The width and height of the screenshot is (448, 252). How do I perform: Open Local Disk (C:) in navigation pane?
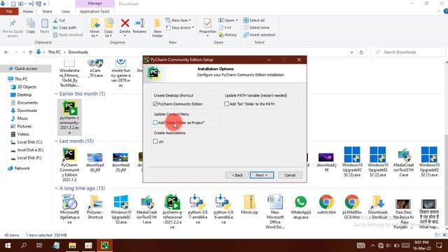coord(29,142)
